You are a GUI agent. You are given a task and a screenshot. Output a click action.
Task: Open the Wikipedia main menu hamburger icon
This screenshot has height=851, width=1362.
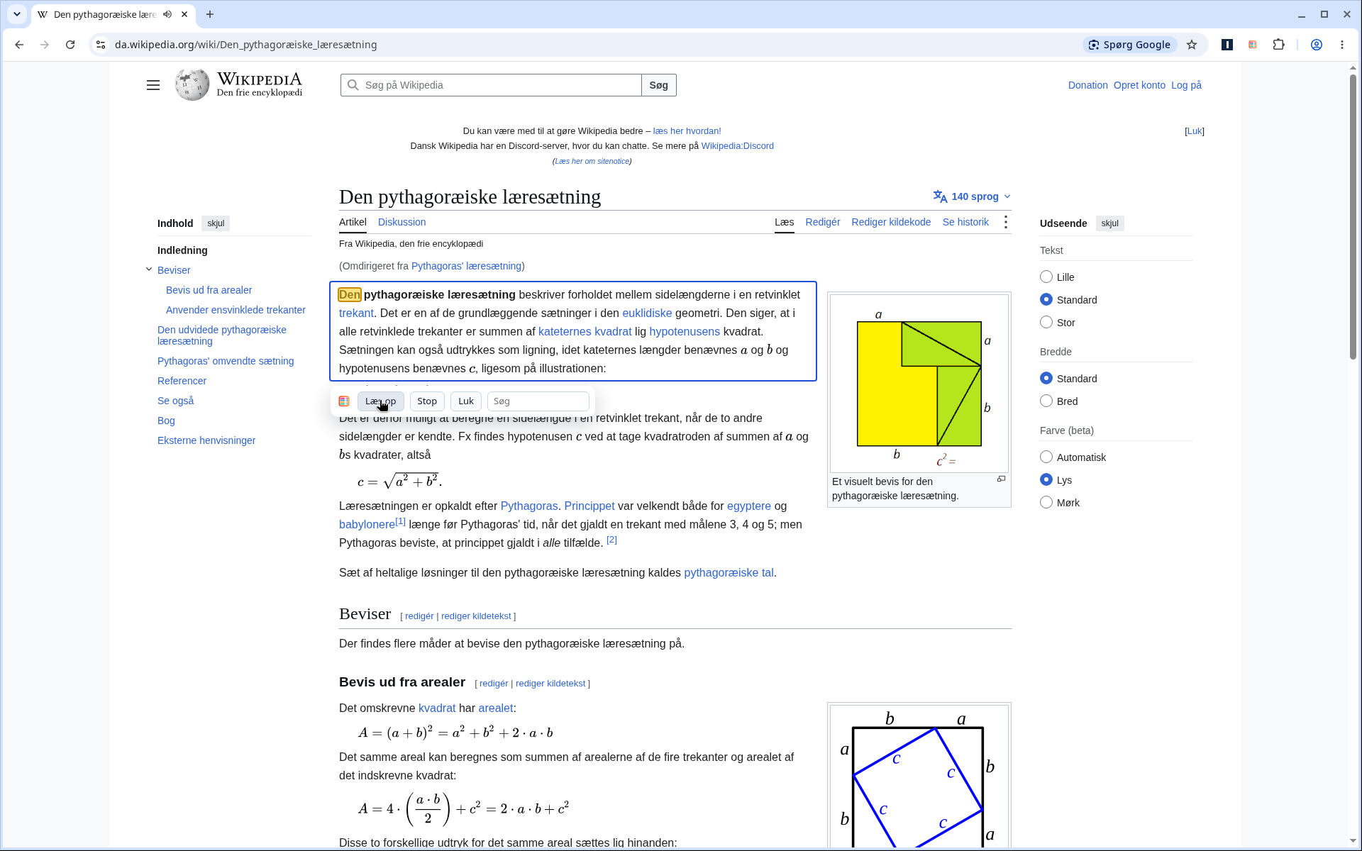click(153, 85)
